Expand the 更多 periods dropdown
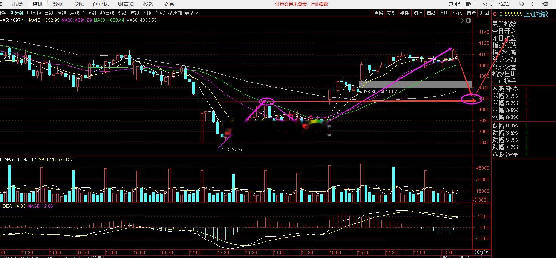The width and height of the screenshot is (556, 258). click(x=191, y=13)
